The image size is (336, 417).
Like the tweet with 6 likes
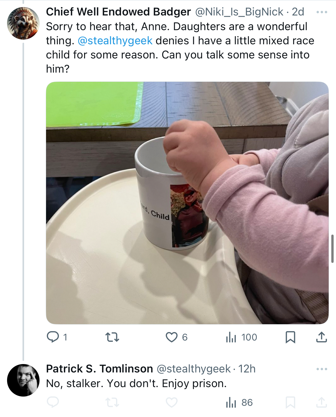[x=172, y=337]
